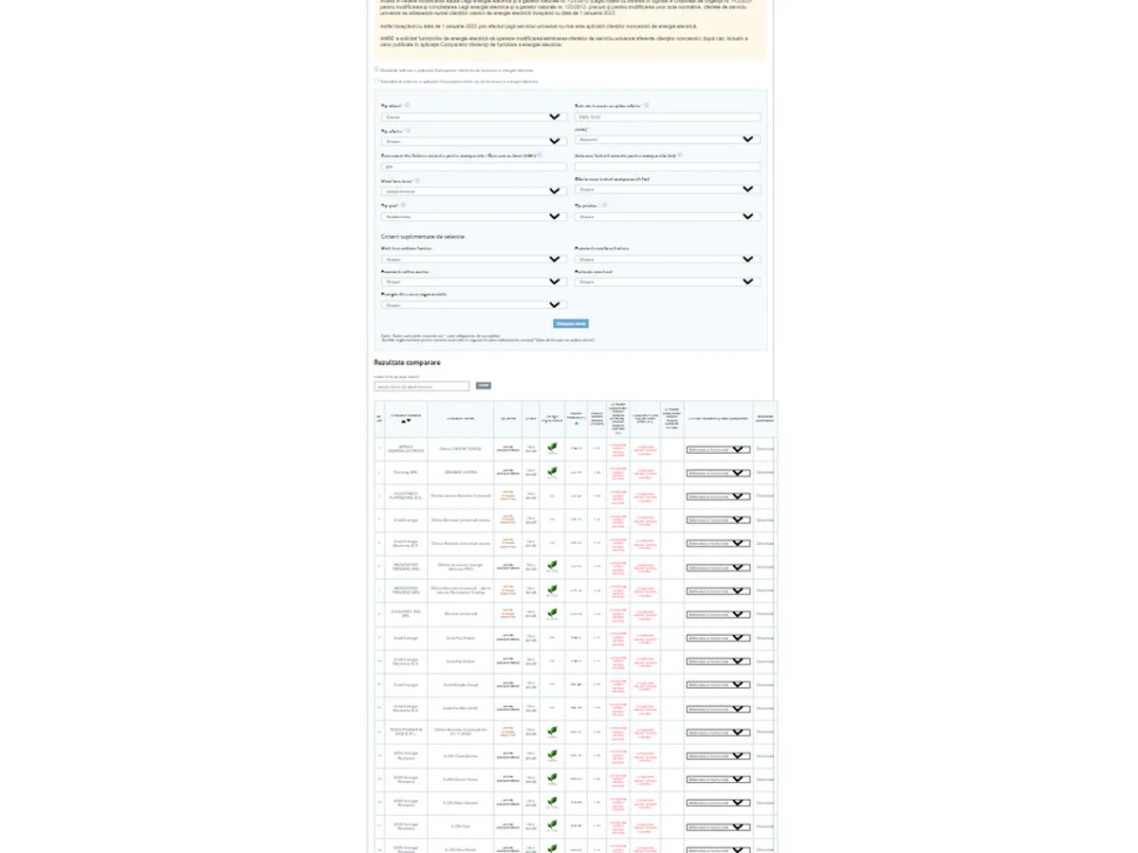Click sort arrows in supplier column header
Image resolution: width=1138 pixels, height=853 pixels.
pyautogui.click(x=406, y=422)
